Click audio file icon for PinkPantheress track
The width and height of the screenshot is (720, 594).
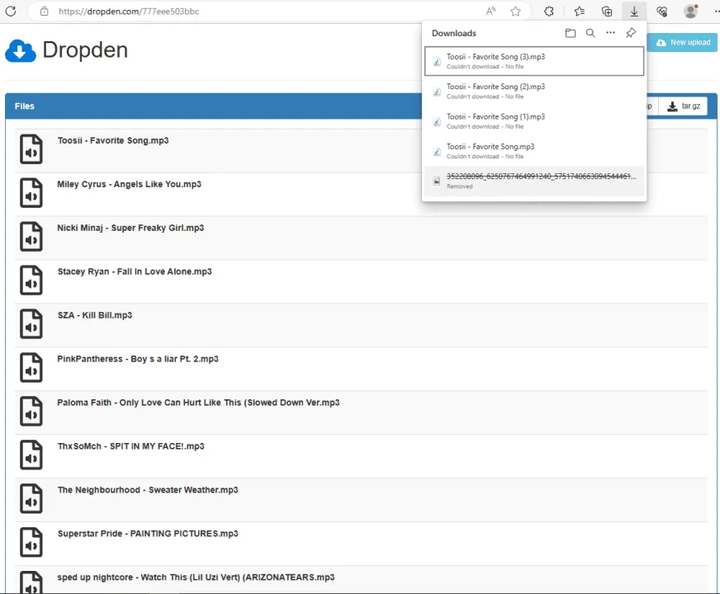31,367
